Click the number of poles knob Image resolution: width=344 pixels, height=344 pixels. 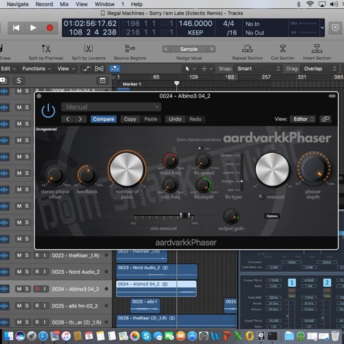[127, 169]
